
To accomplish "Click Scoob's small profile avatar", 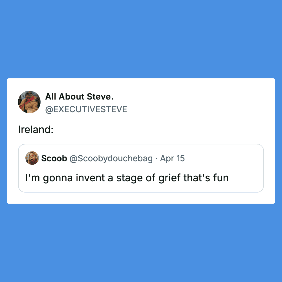I will (x=32, y=158).
